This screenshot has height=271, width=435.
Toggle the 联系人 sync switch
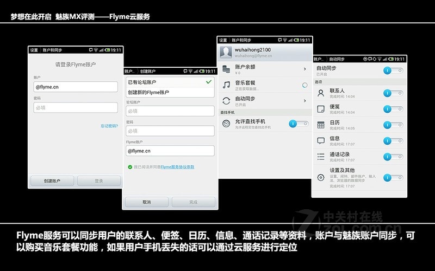(393, 93)
